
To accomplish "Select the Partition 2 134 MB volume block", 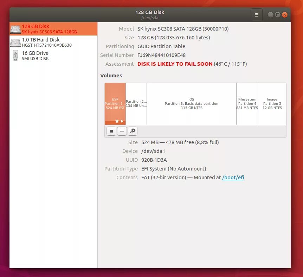I will (x=136, y=104).
